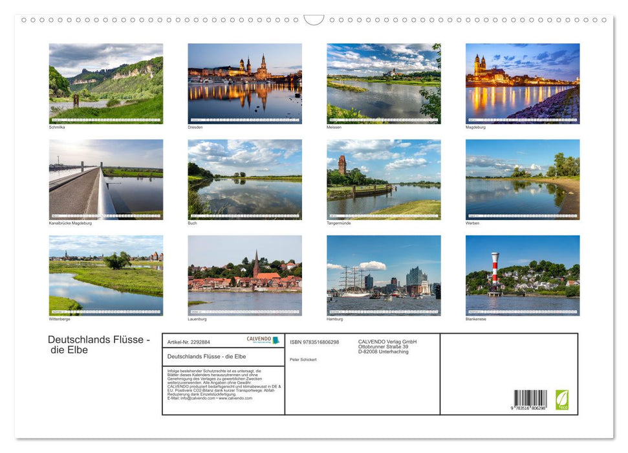Click the 'Wittenberge' caption
Screen dimensions: 628x453
(60, 319)
